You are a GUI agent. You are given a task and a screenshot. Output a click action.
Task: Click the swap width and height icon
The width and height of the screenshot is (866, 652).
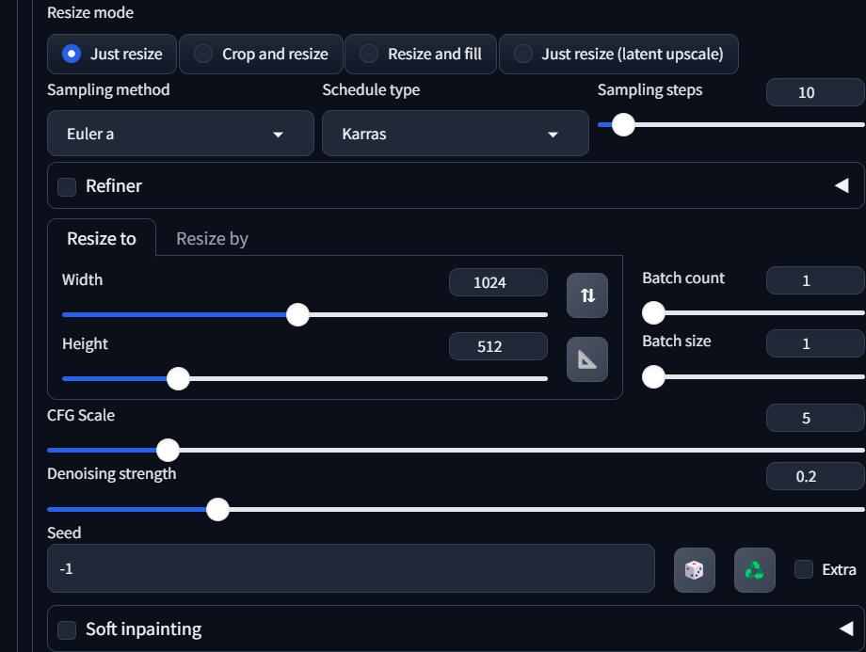coord(587,295)
